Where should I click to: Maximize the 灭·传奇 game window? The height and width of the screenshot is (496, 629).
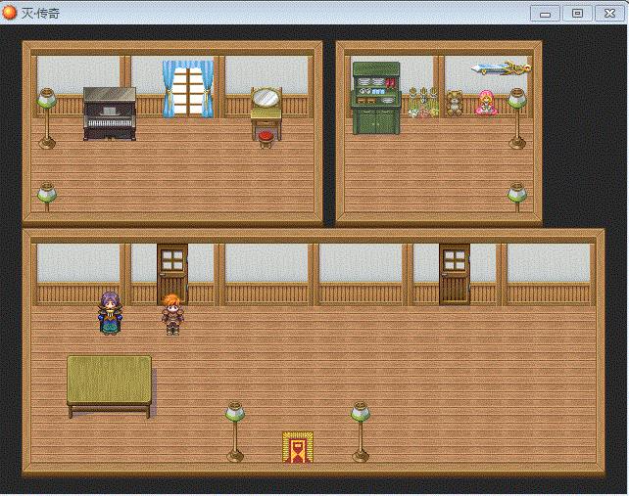[577, 14]
